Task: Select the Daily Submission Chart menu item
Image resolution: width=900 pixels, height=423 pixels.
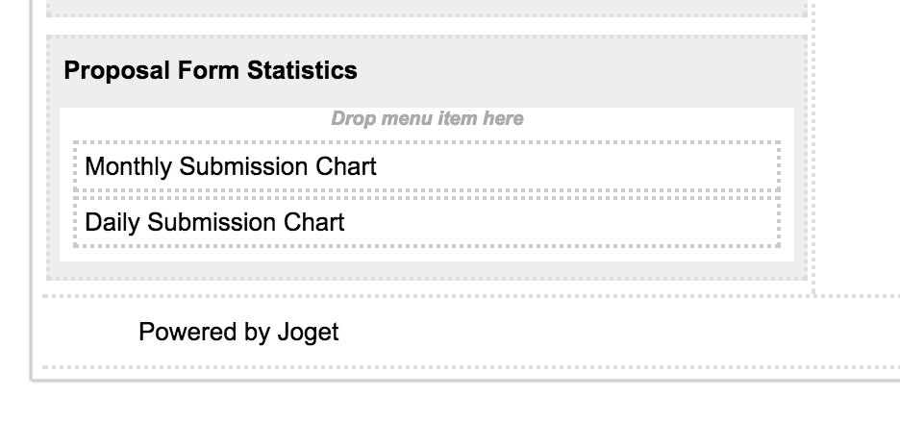Action: tap(214, 222)
